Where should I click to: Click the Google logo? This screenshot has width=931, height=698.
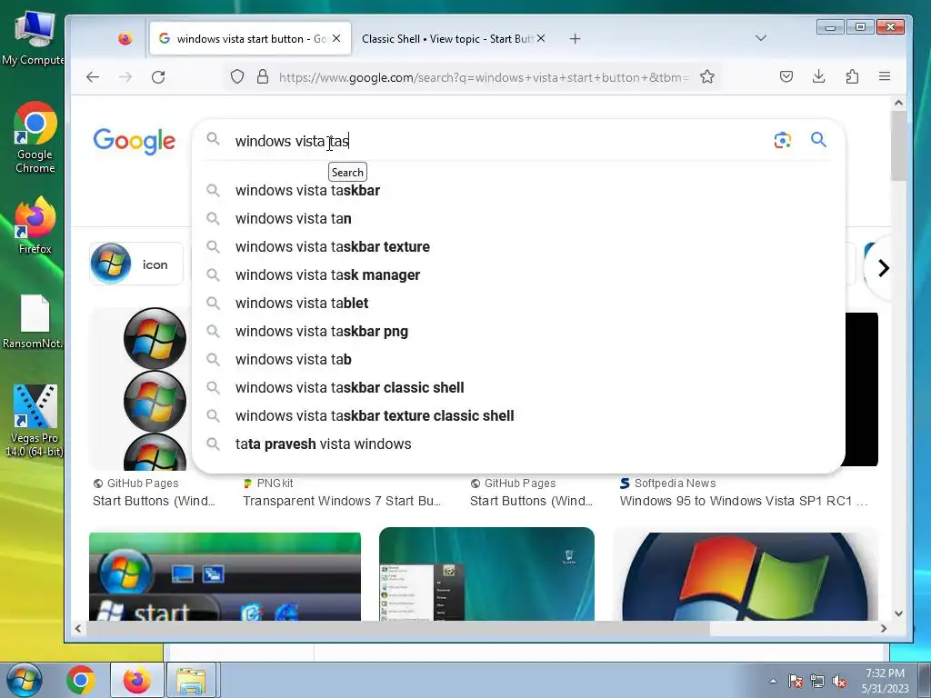(135, 141)
